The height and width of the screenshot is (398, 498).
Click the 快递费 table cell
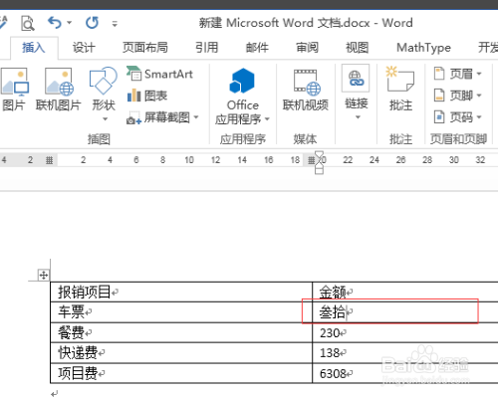click(x=181, y=353)
